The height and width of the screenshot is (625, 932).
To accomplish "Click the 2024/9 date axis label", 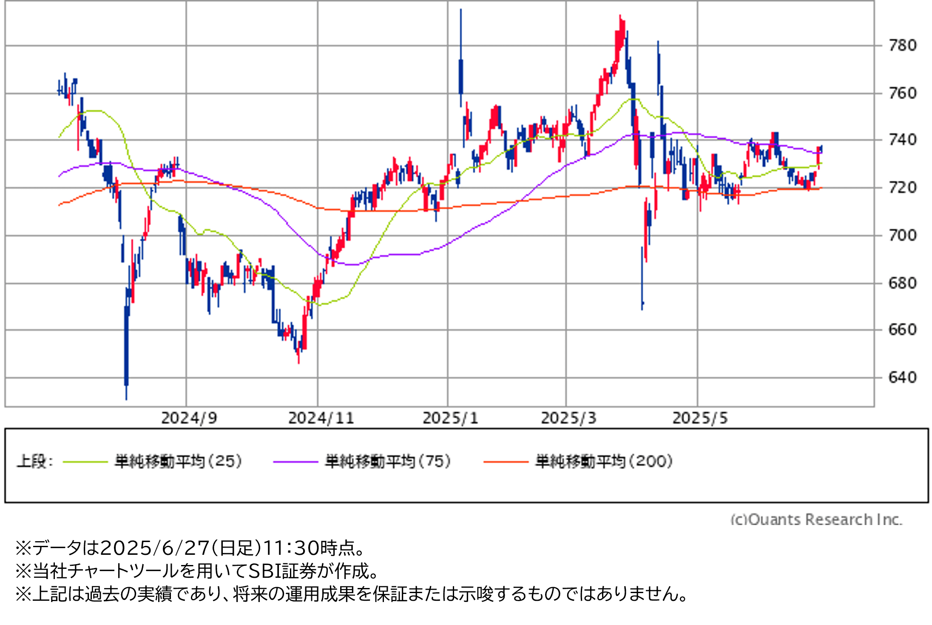I will (x=189, y=418).
